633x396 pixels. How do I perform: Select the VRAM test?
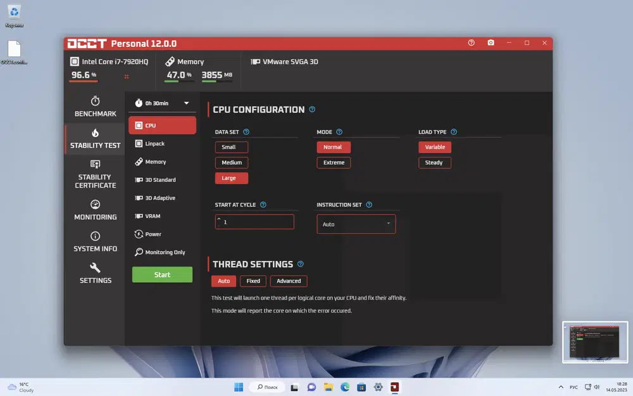(x=162, y=216)
